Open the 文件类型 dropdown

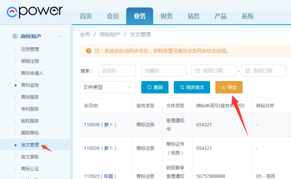[108, 87]
